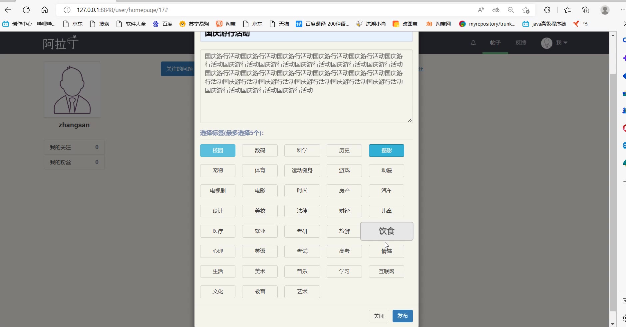Open the collections icon
This screenshot has width=626, height=327.
[x=586, y=10]
